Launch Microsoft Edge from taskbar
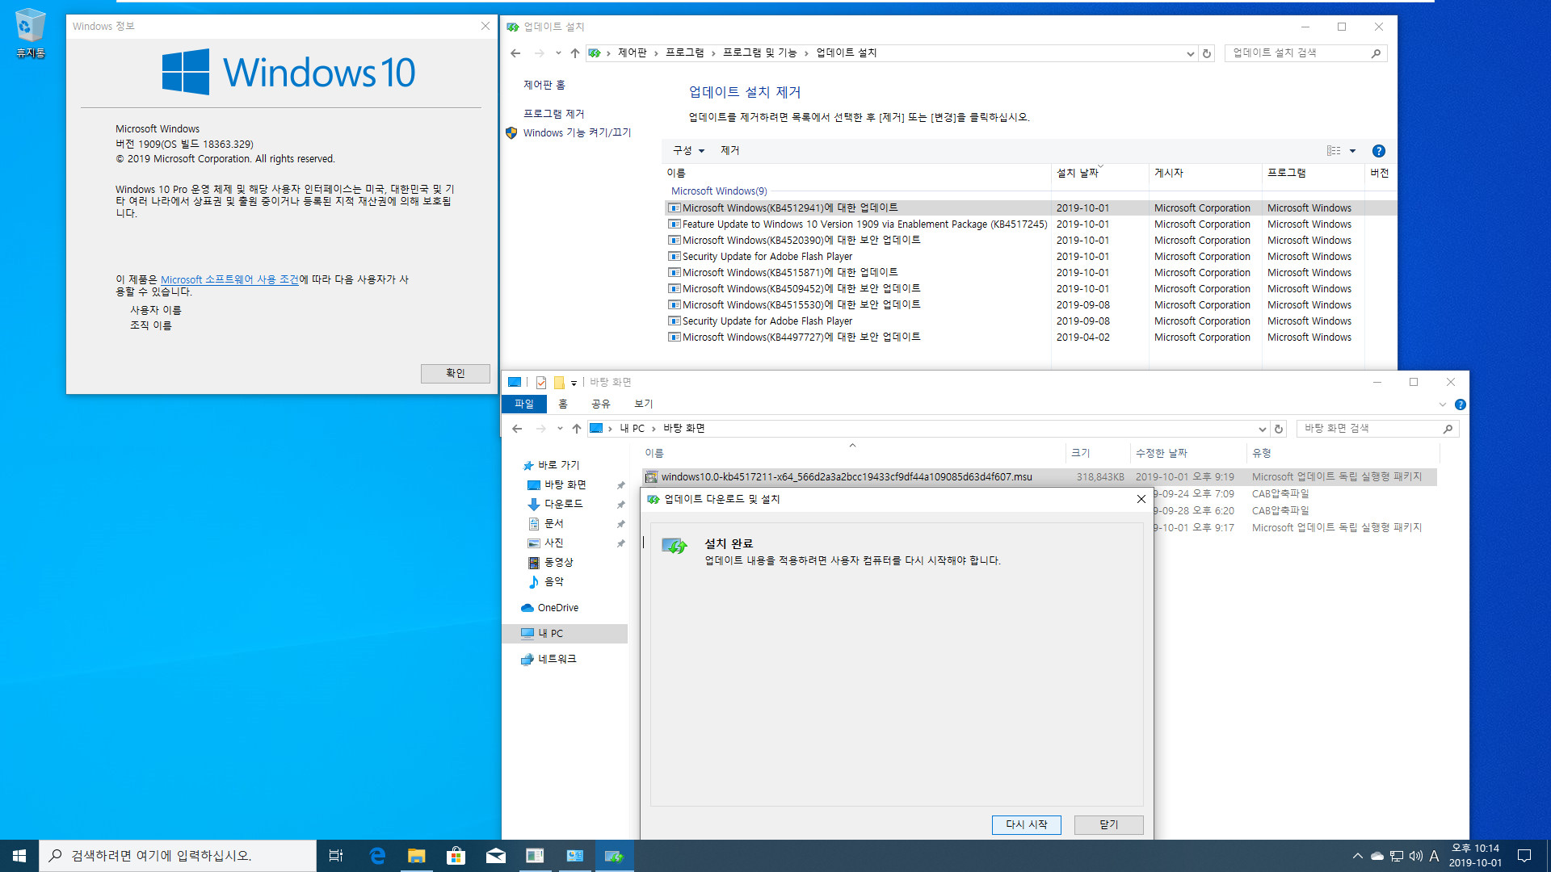Screen dimensions: 1551x872 pyautogui.click(x=377, y=856)
